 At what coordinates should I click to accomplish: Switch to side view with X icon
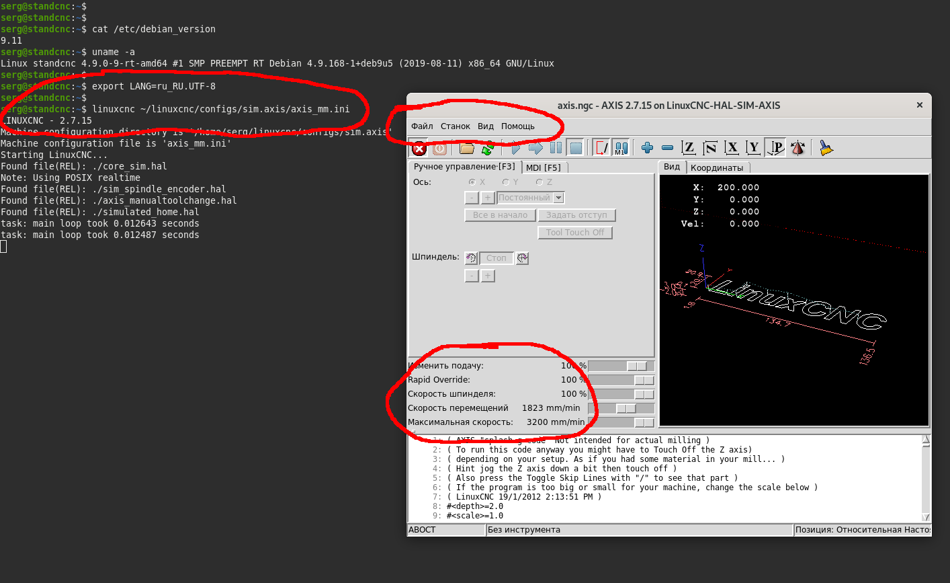coord(732,148)
